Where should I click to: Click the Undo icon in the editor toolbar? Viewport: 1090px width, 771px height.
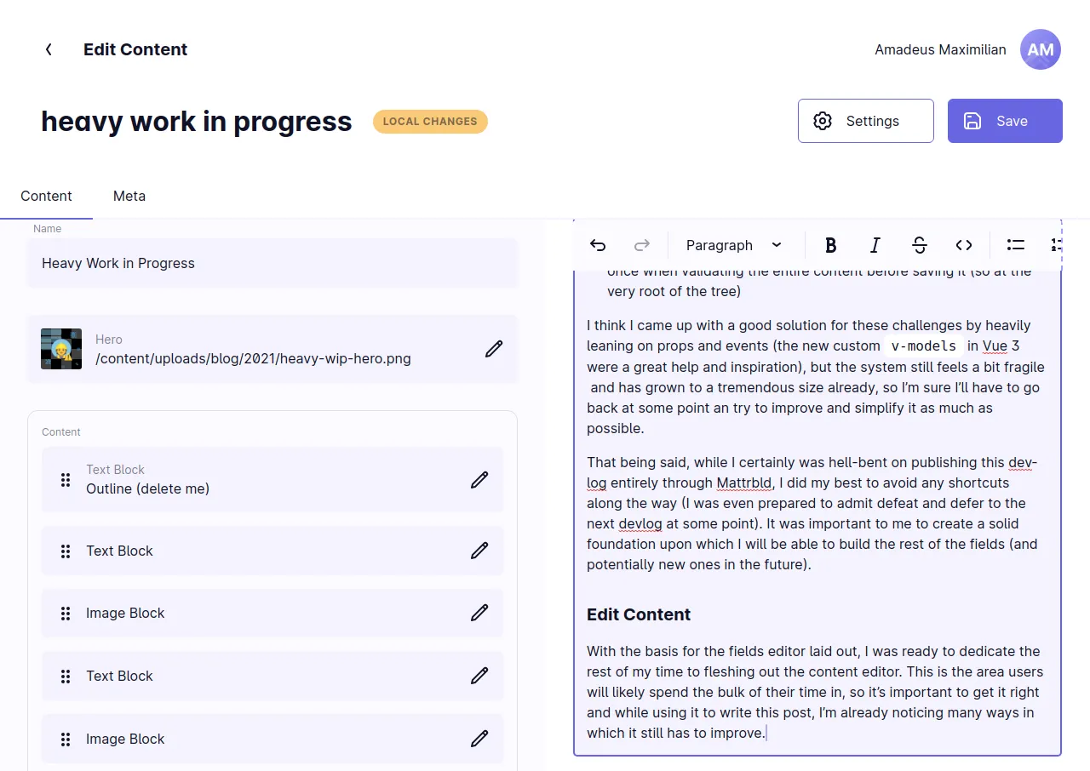597,245
